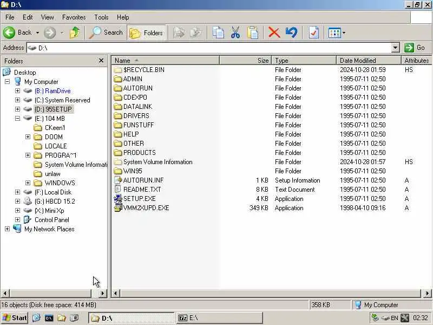
Task: Collapse the (E:) 104 MB node
Action: (x=17, y=118)
